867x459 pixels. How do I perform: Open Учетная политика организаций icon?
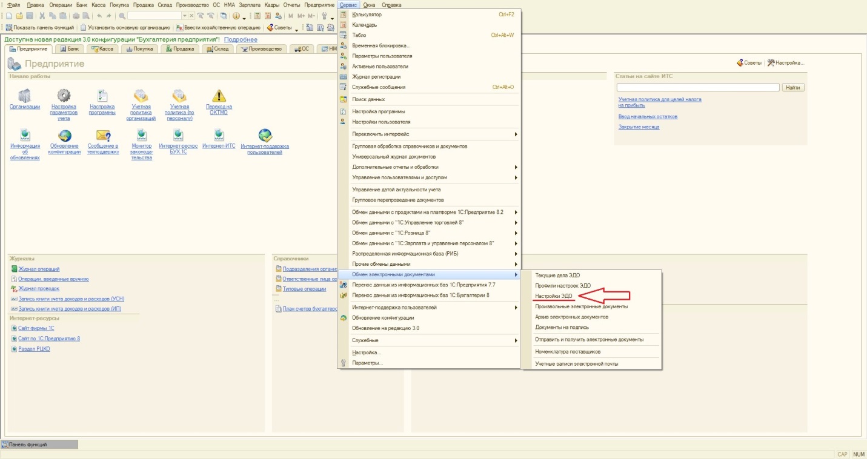pos(141,96)
